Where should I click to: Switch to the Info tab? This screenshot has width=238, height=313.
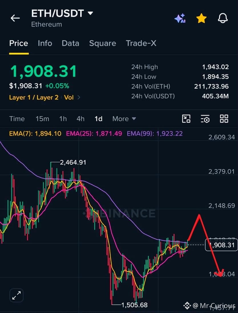click(45, 43)
